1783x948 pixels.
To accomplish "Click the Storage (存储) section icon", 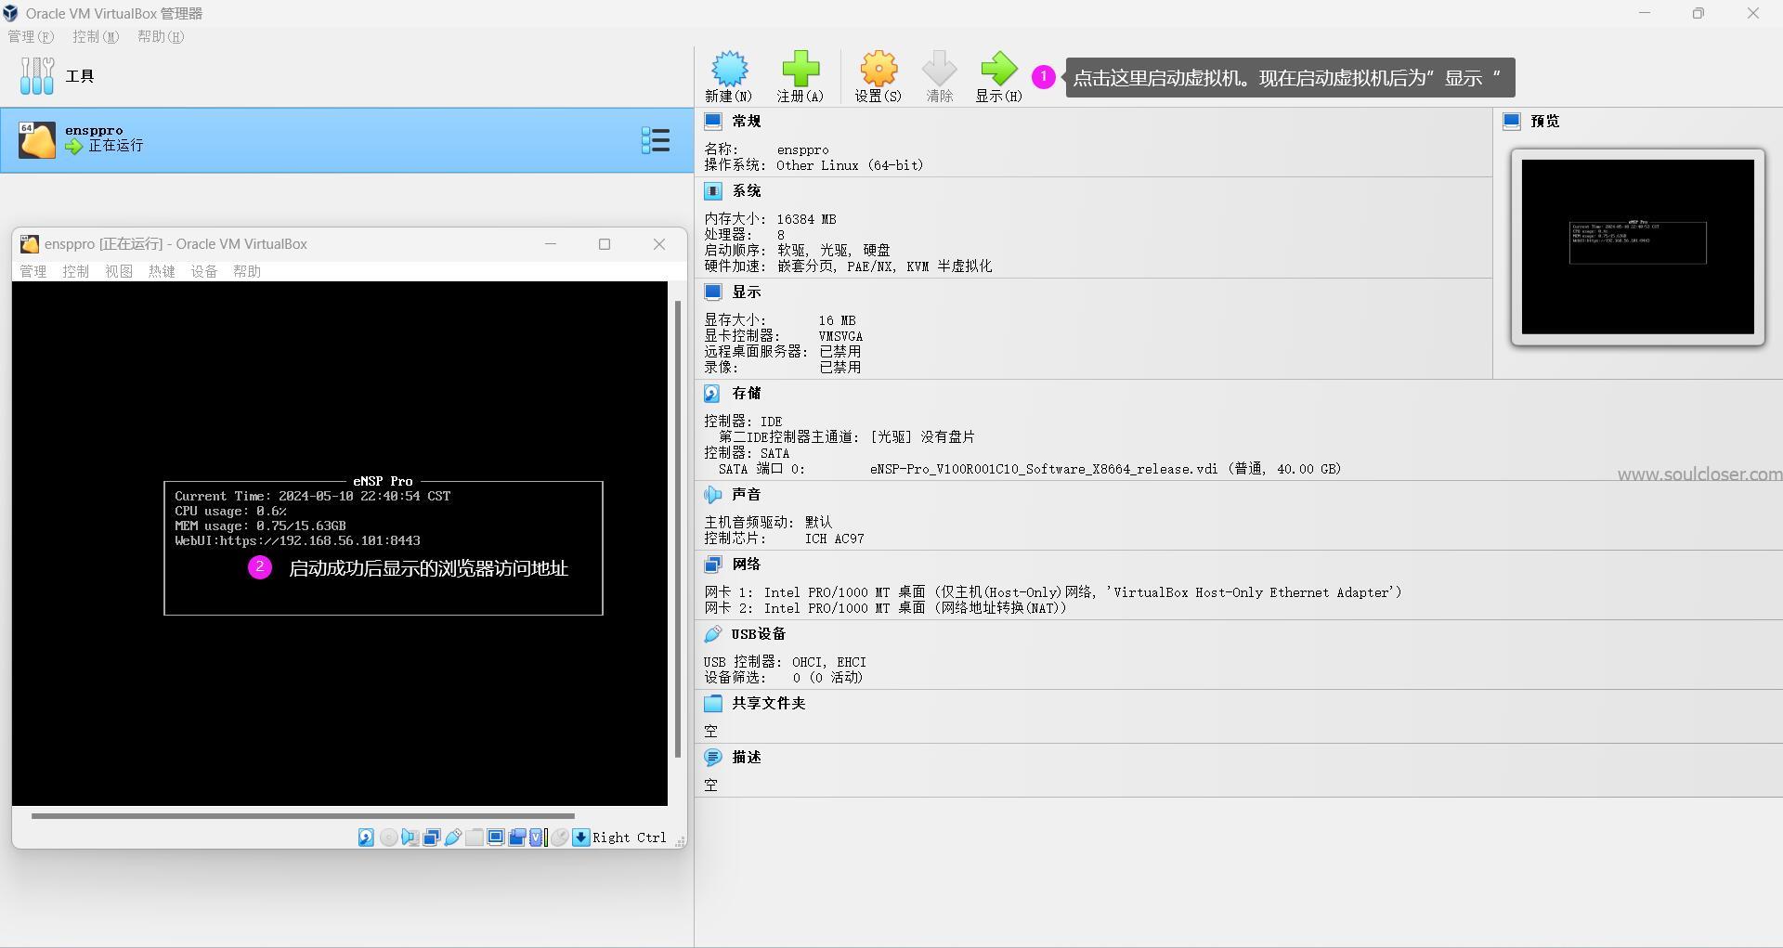I will point(713,393).
